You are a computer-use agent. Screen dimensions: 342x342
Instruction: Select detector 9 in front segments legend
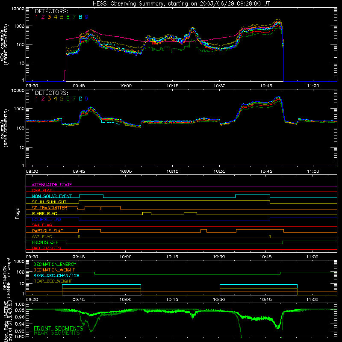click(87, 17)
